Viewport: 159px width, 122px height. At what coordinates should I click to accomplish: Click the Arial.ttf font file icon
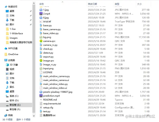tap(41, 22)
